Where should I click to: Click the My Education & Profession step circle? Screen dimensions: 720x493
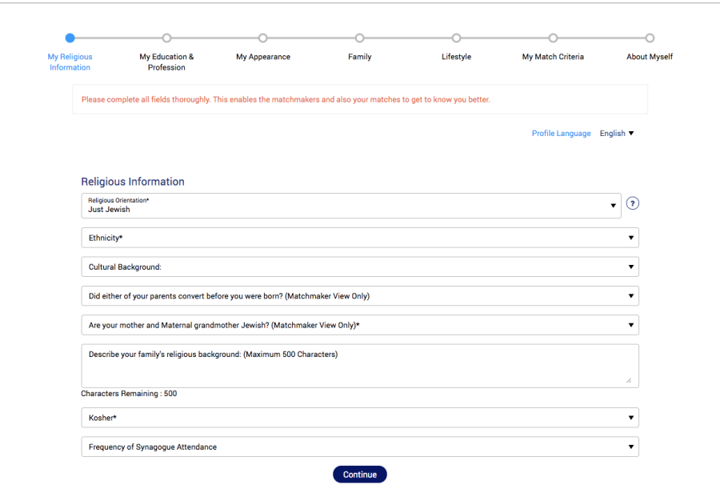click(x=166, y=38)
